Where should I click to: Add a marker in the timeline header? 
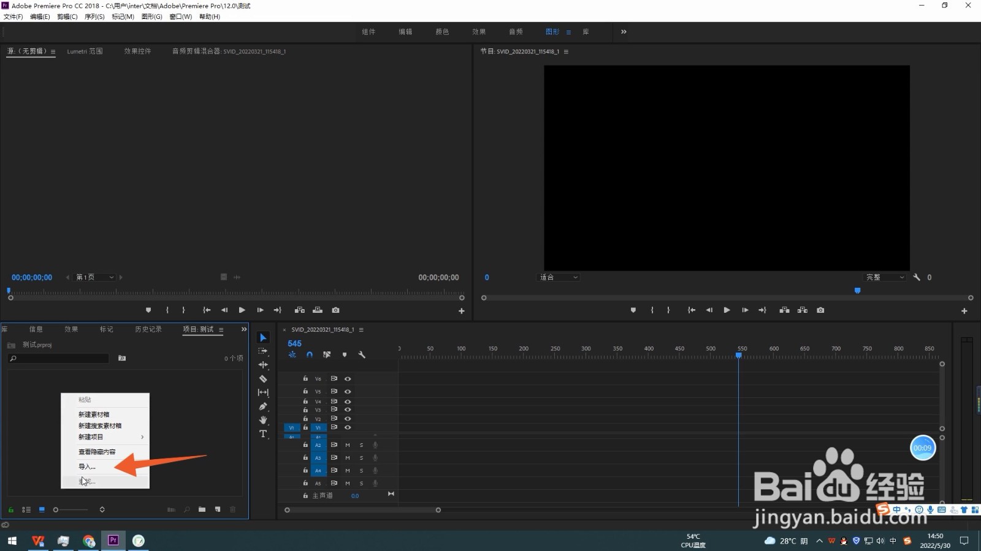point(345,354)
